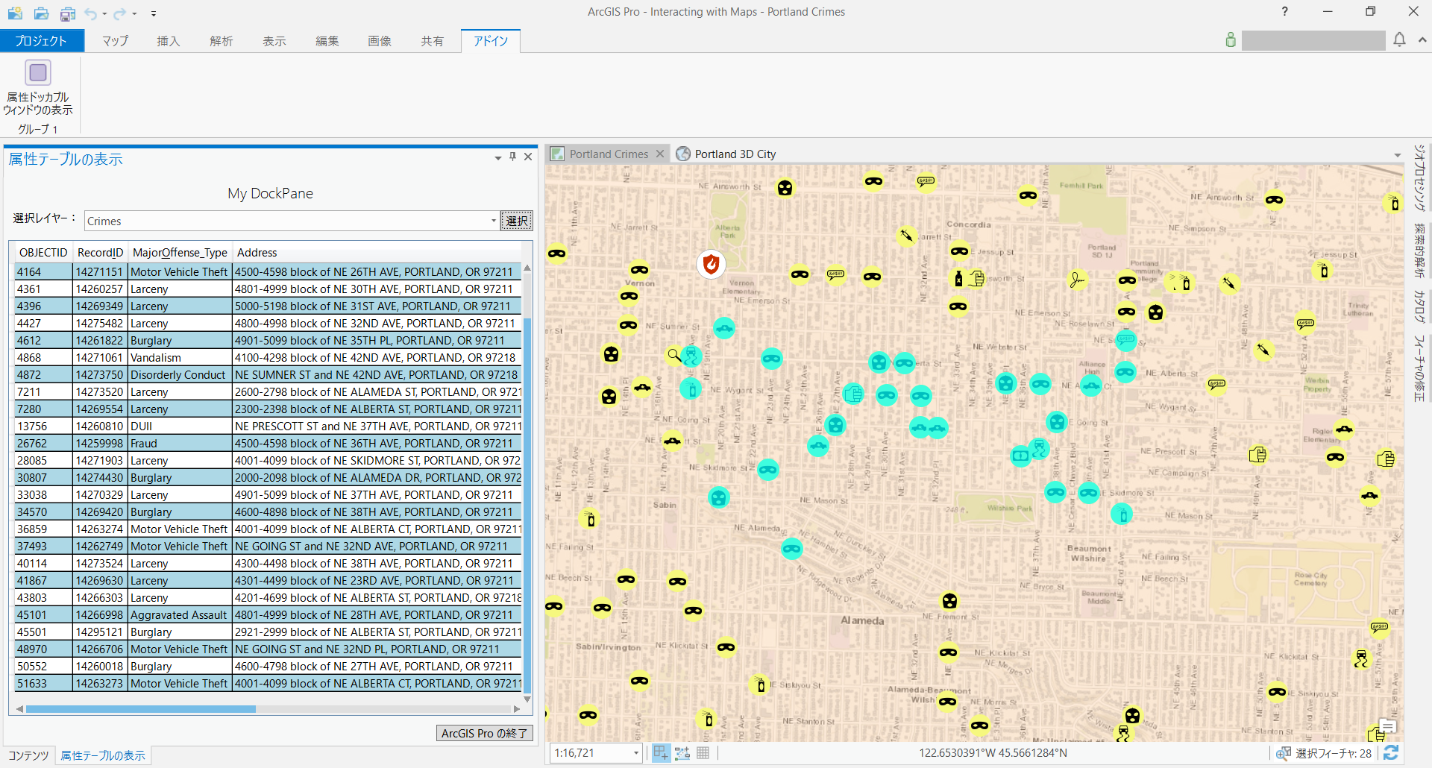Click the Redo arrow icon

(x=120, y=13)
